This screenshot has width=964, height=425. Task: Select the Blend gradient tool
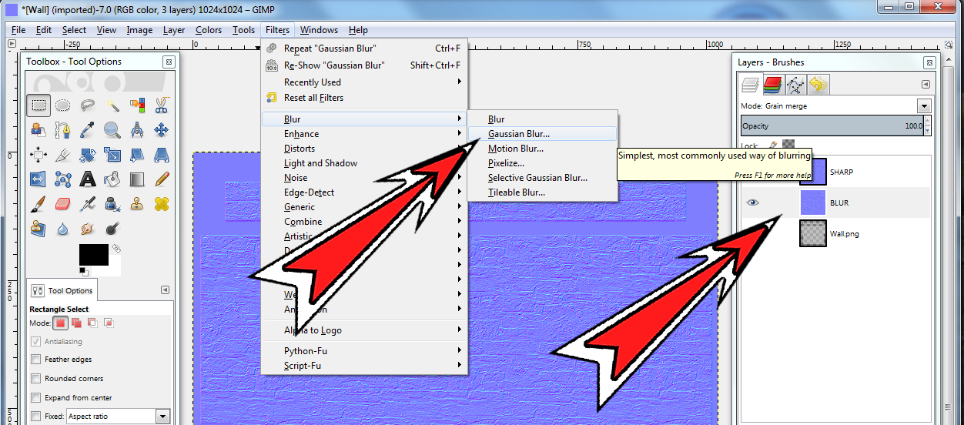click(x=137, y=179)
